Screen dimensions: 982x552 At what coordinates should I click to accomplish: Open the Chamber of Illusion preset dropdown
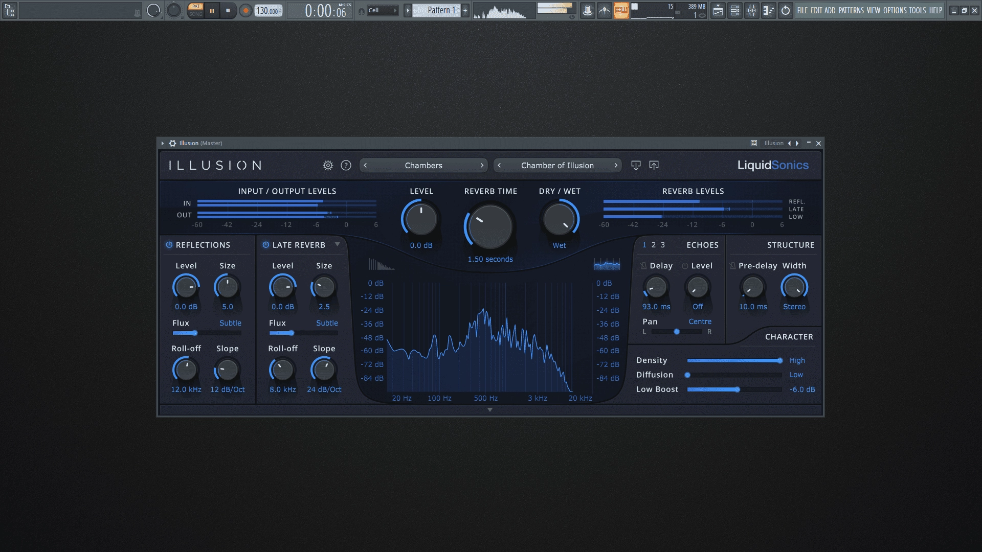point(557,165)
